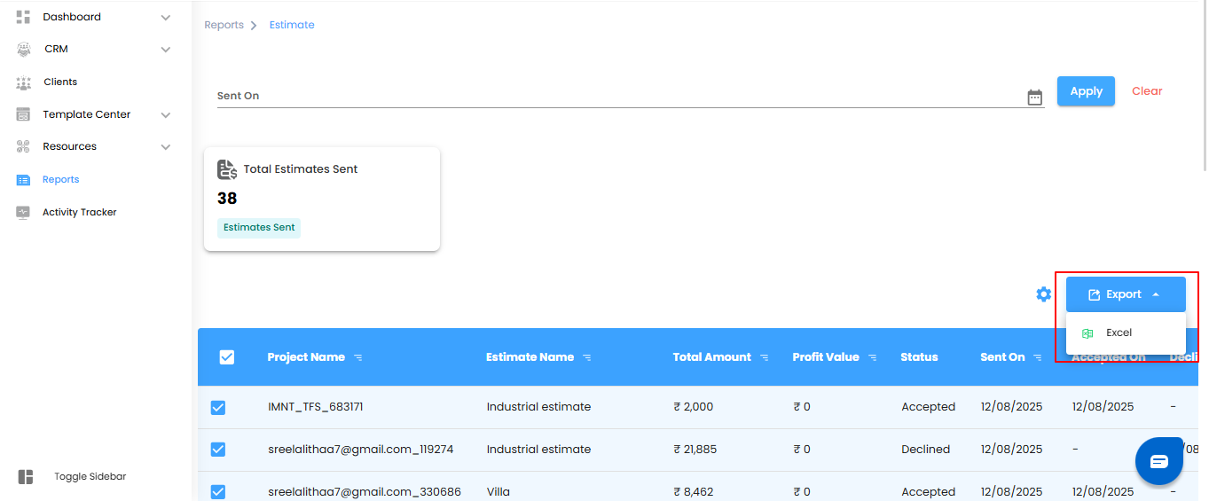This screenshot has height=501, width=1209.
Task: Click the Resources icon in sidebar
Action: [24, 146]
